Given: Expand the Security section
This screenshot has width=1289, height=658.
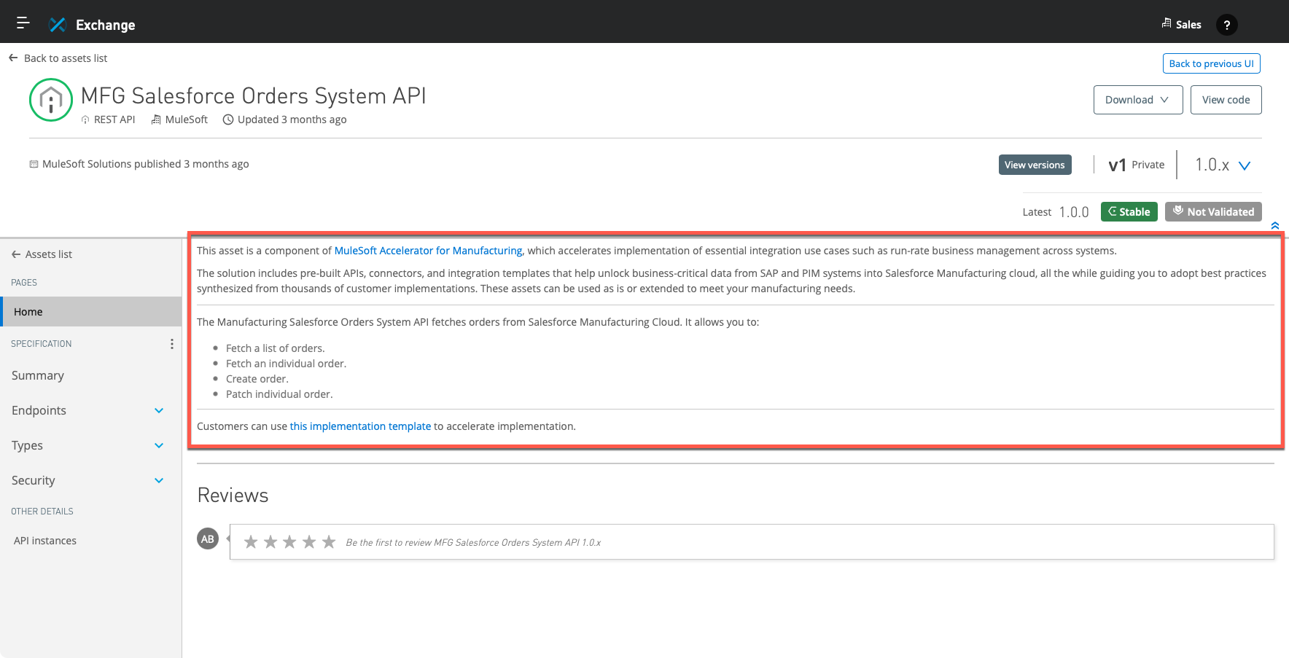Looking at the screenshot, I should [159, 480].
